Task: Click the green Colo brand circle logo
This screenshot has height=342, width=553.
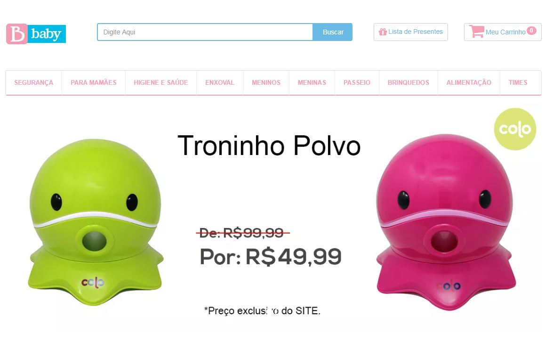Action: pyautogui.click(x=515, y=129)
